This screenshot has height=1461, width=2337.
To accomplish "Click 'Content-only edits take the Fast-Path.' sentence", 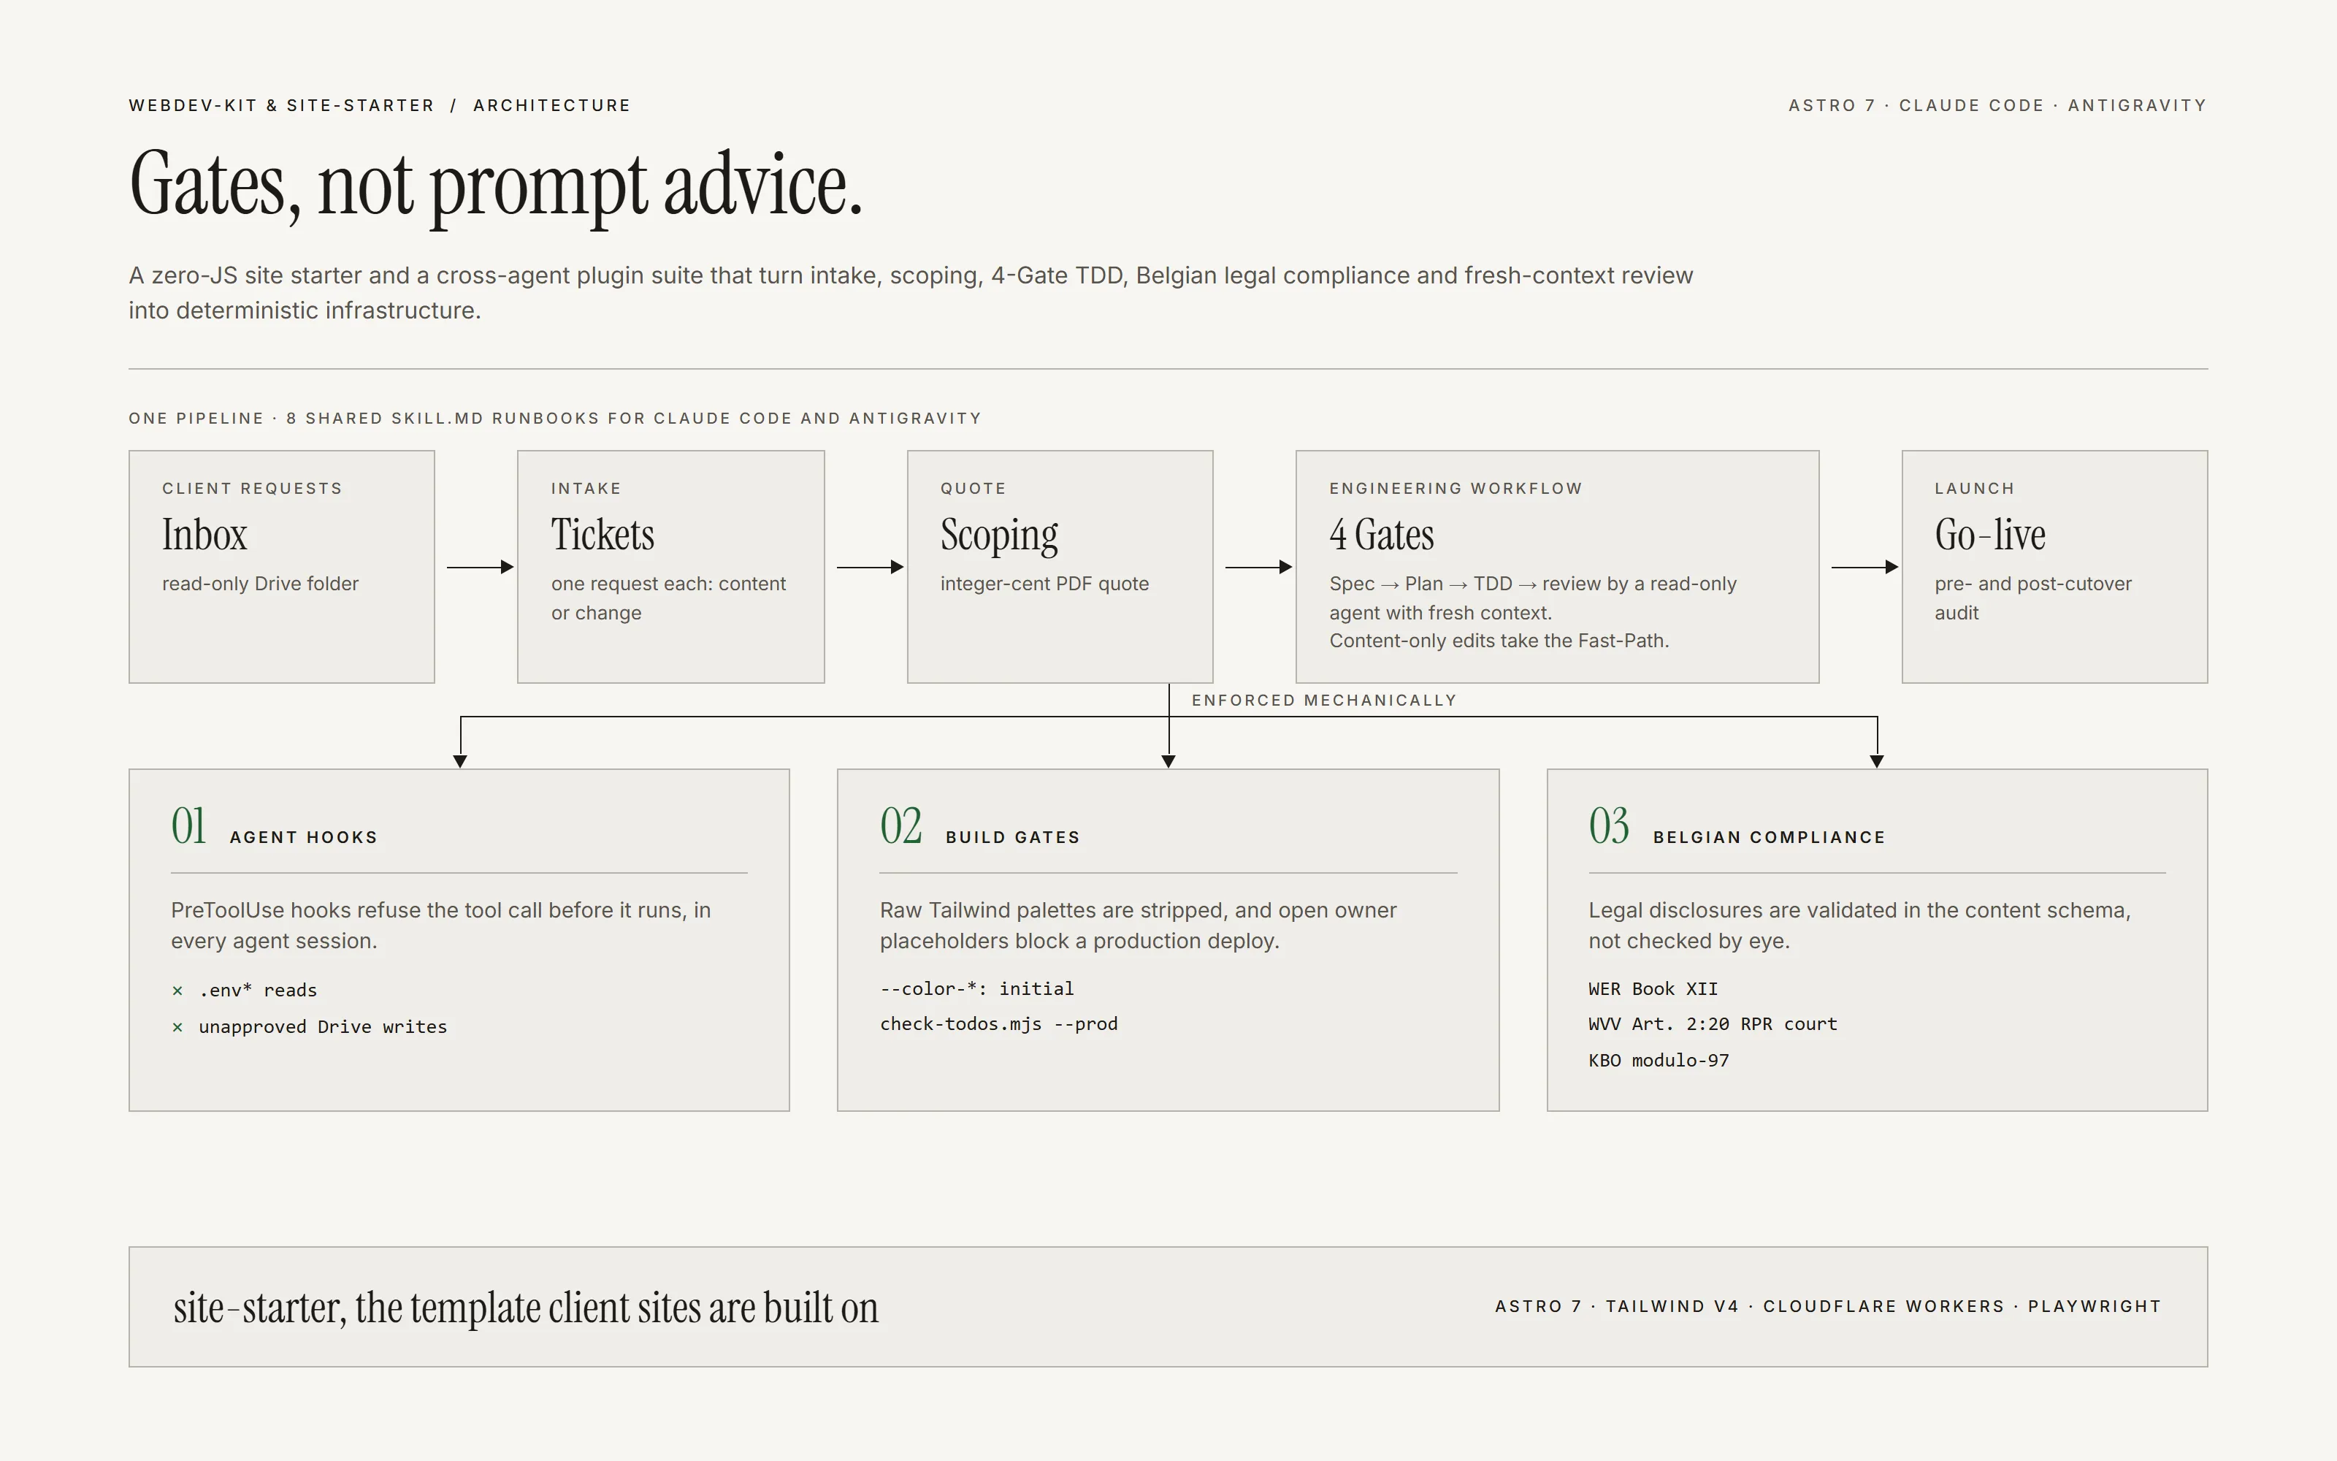I will 1499,641.
